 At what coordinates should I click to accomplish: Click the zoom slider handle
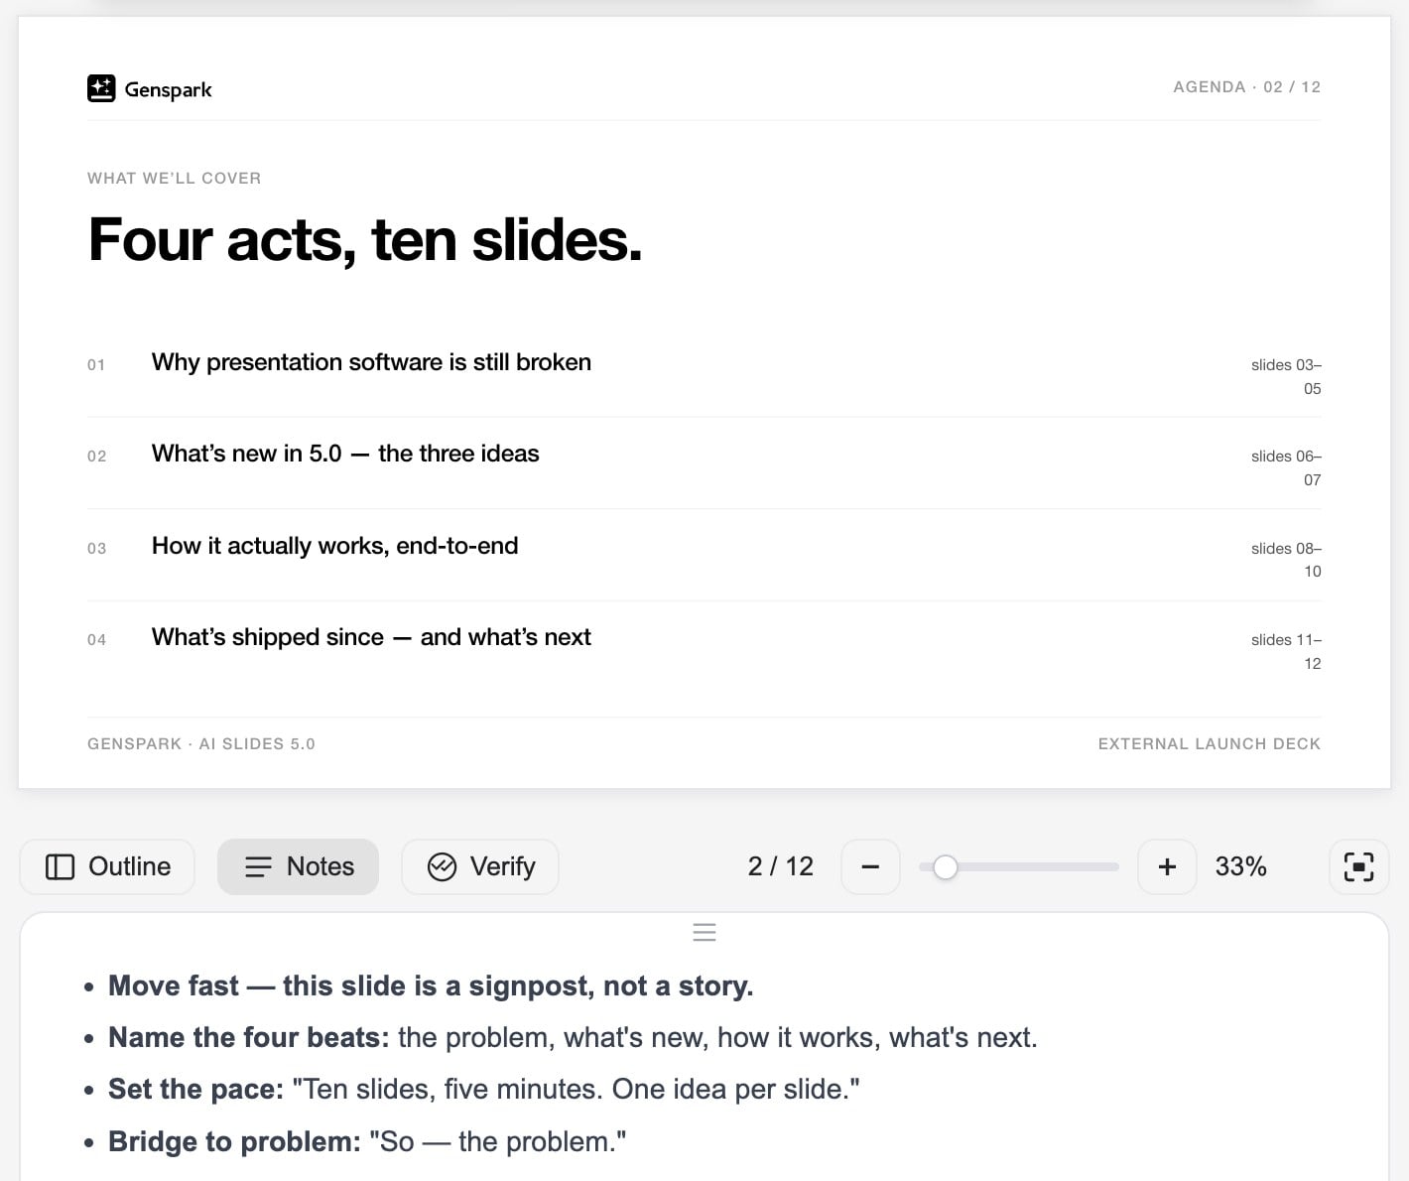(x=946, y=867)
